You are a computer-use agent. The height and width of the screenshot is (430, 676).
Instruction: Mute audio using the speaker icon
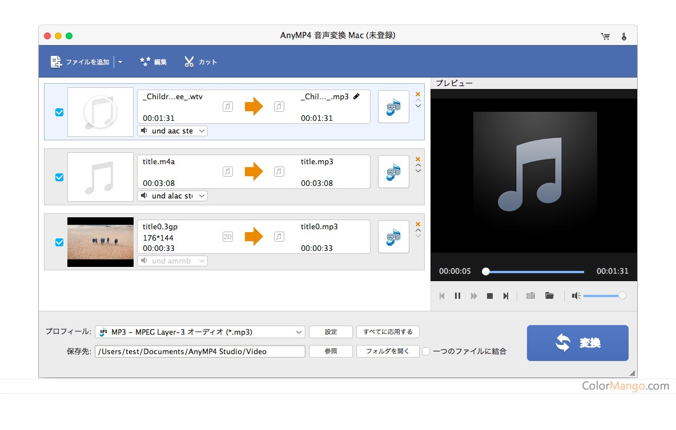pos(576,295)
